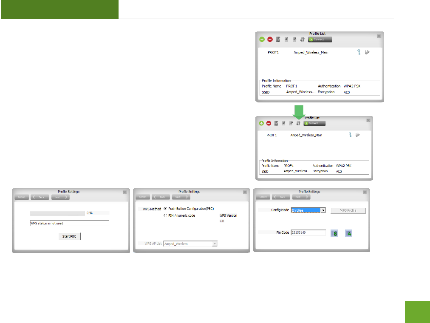The height and width of the screenshot is (323, 430).
Task: Close the Config Mode Profile Settings window
Action: click(x=365, y=192)
